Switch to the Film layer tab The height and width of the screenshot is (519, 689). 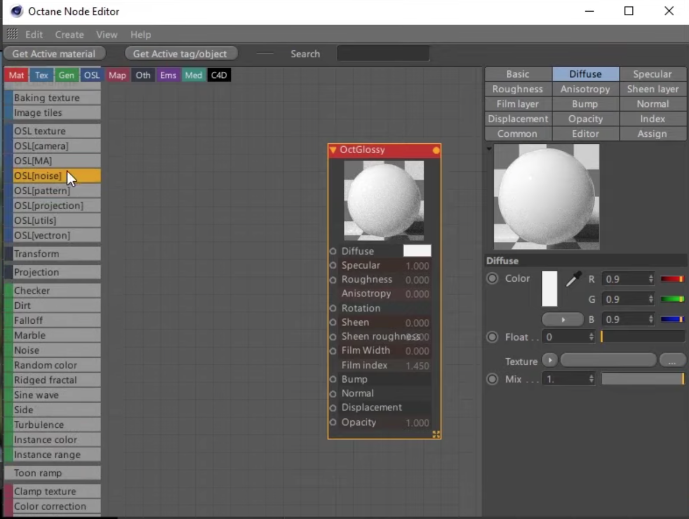click(x=518, y=104)
